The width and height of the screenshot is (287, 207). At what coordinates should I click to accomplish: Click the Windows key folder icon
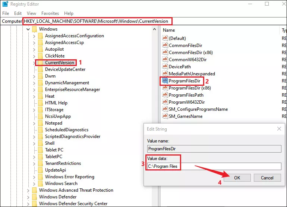[34, 29]
